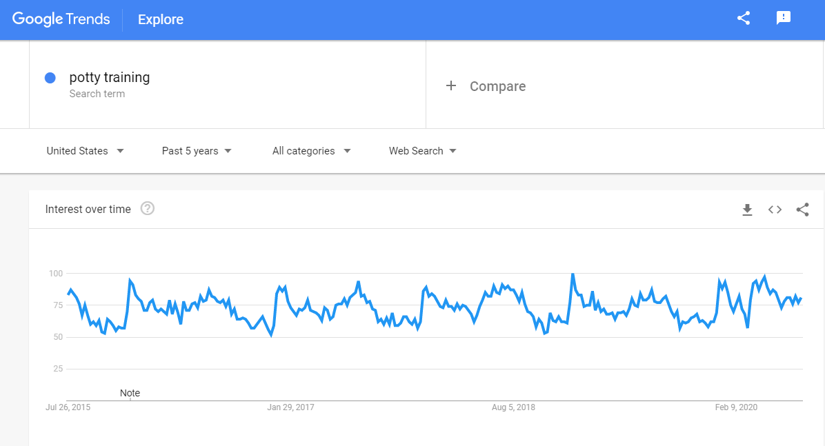The image size is (825, 446).
Task: Click the plus icon beside Compare
Action: tap(451, 85)
